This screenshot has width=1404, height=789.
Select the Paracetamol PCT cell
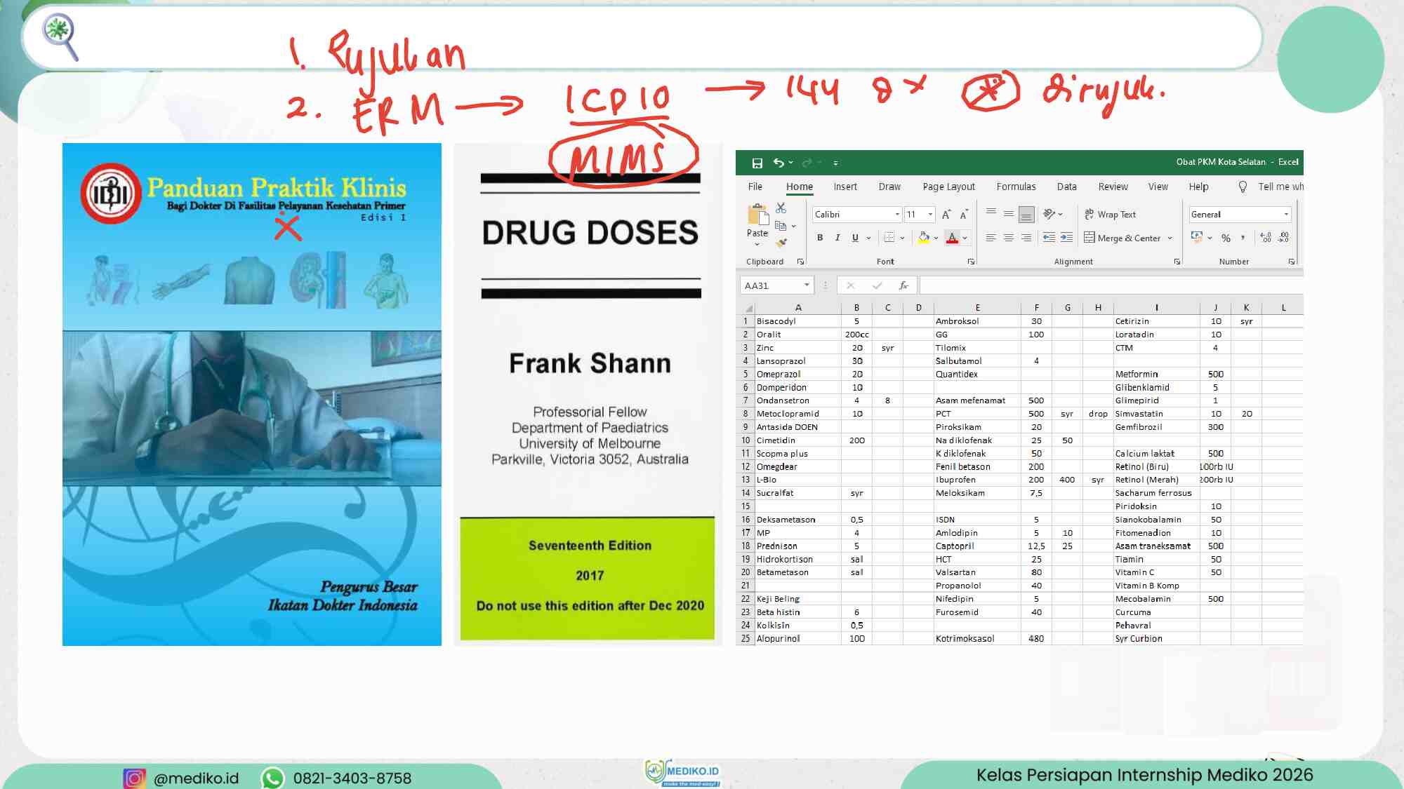click(x=977, y=414)
